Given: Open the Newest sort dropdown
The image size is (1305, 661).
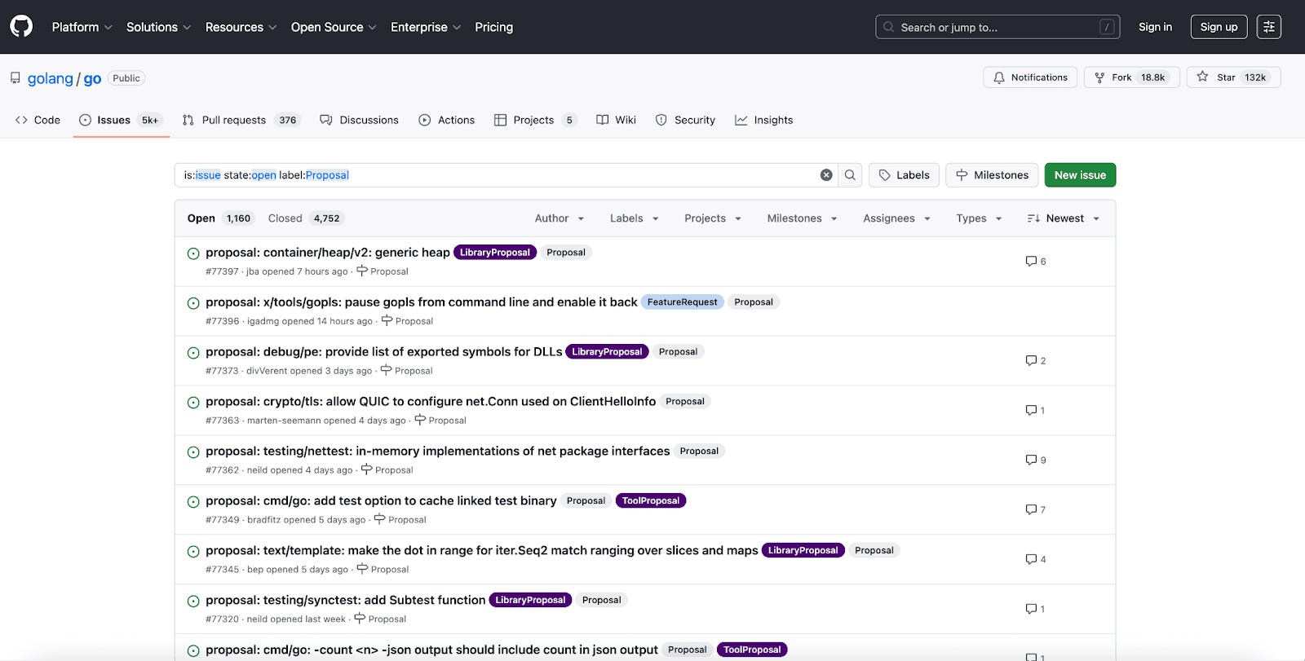Looking at the screenshot, I should [1064, 218].
